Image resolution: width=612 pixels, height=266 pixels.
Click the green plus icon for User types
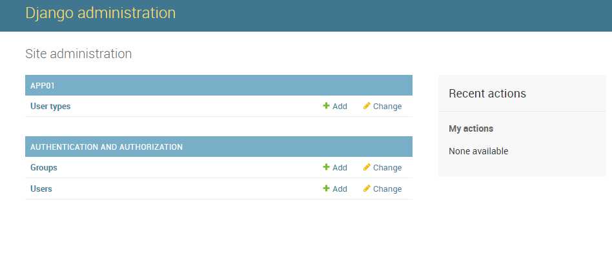(x=326, y=106)
